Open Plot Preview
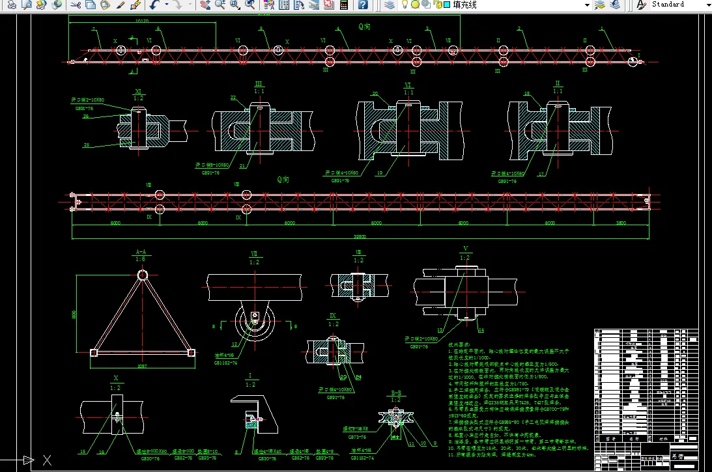Image resolution: width=712 pixels, height=472 pixels. click(27, 5)
